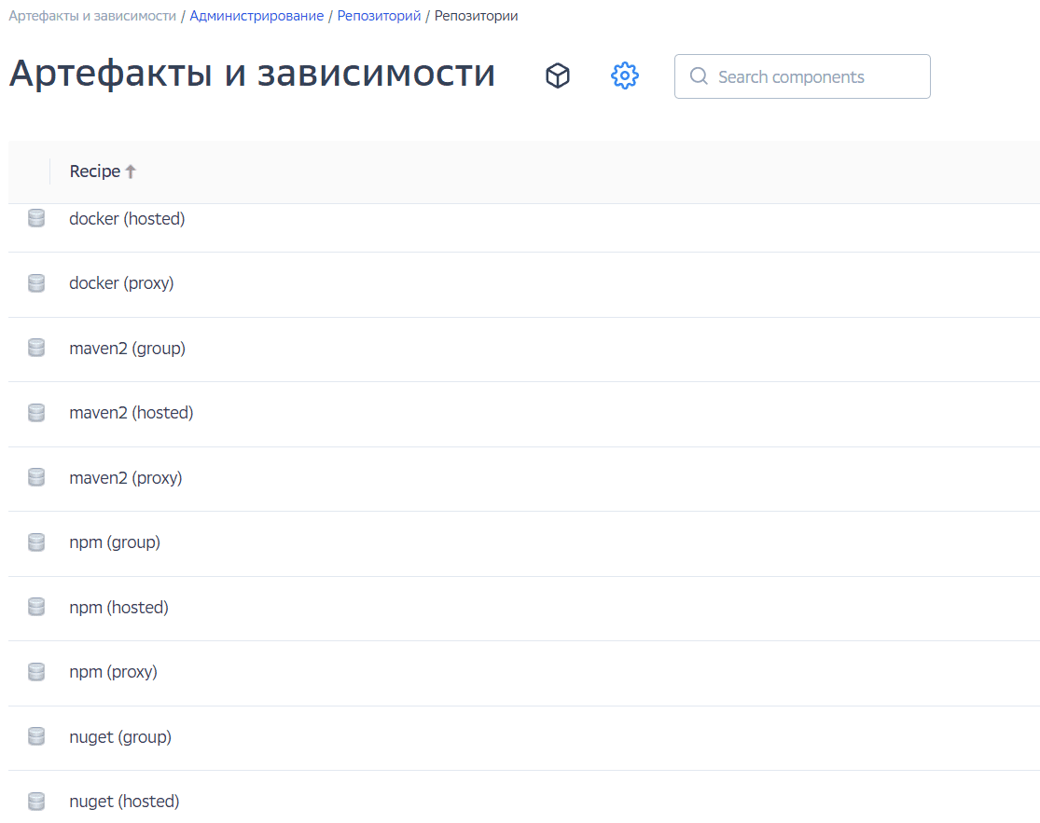Open the Артефакты и зависимости breadcrumb

90,15
